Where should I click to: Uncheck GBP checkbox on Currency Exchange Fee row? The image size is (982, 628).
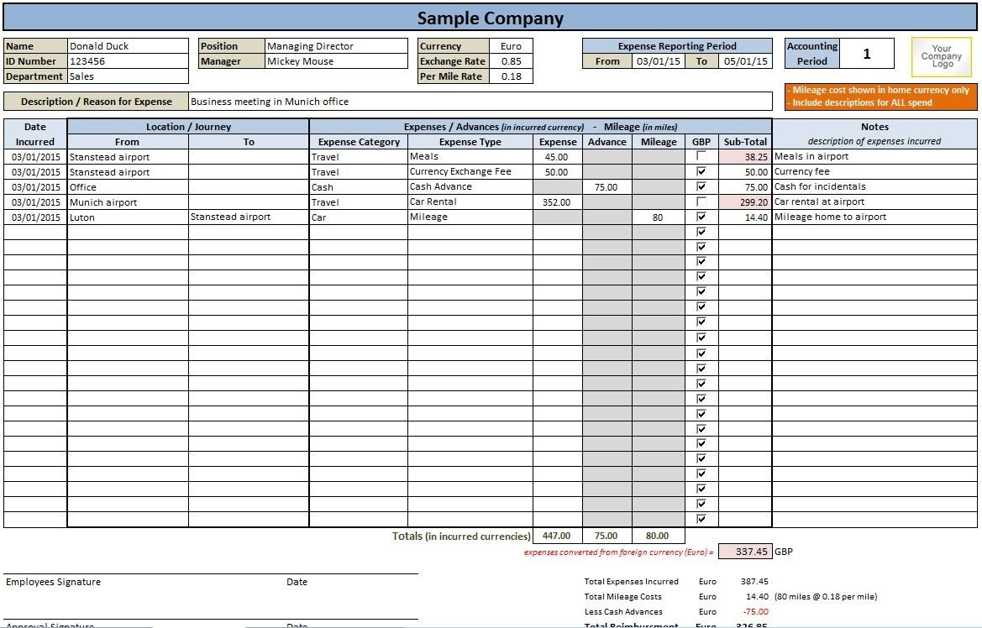pyautogui.click(x=701, y=171)
